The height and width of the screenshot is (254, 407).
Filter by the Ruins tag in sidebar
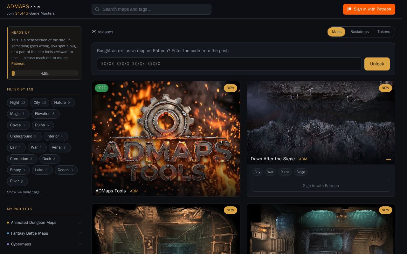click(x=43, y=125)
